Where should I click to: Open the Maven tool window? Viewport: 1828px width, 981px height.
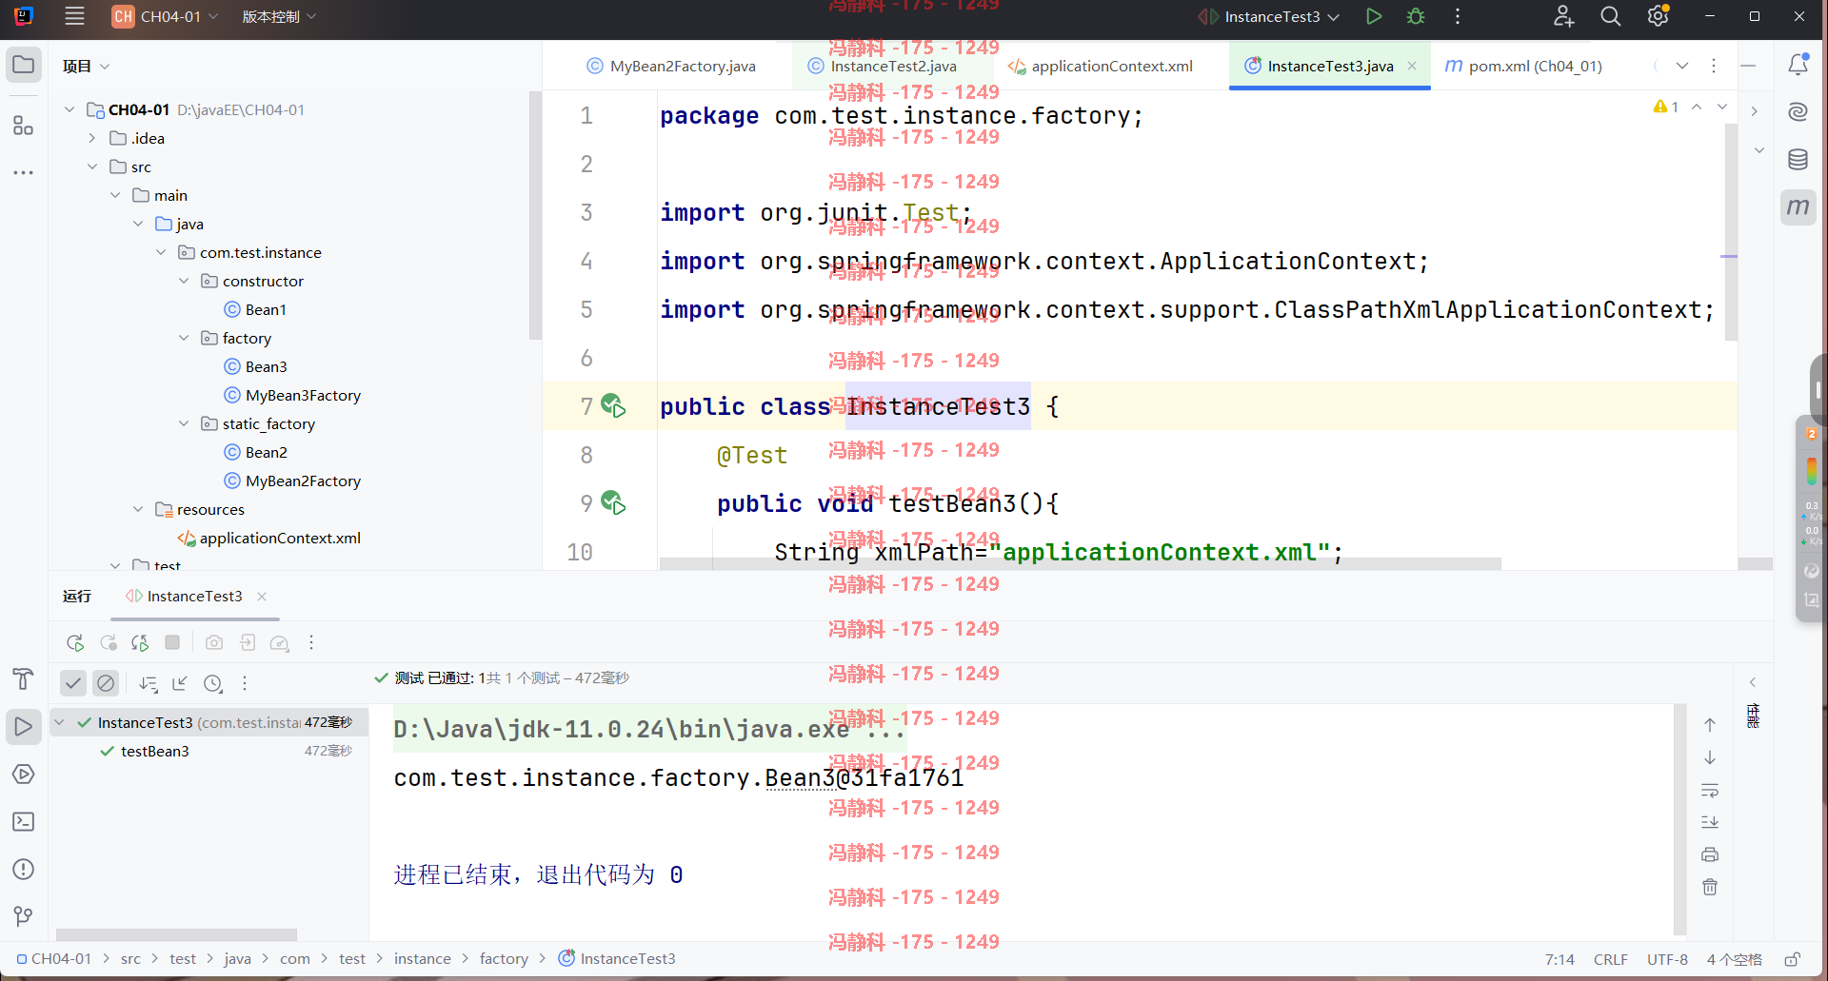[x=1798, y=206]
